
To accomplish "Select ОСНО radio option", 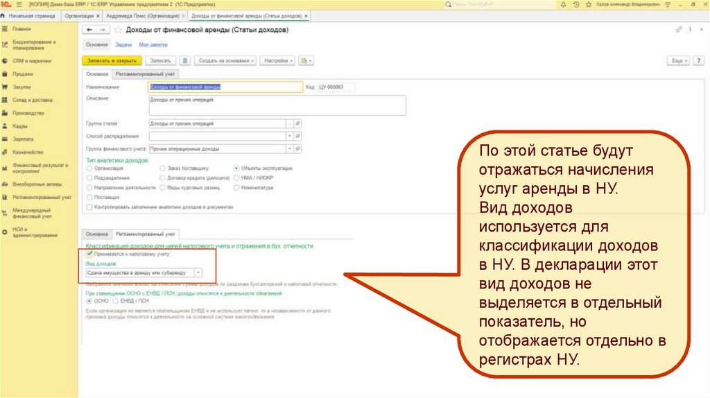I will pos(89,301).
